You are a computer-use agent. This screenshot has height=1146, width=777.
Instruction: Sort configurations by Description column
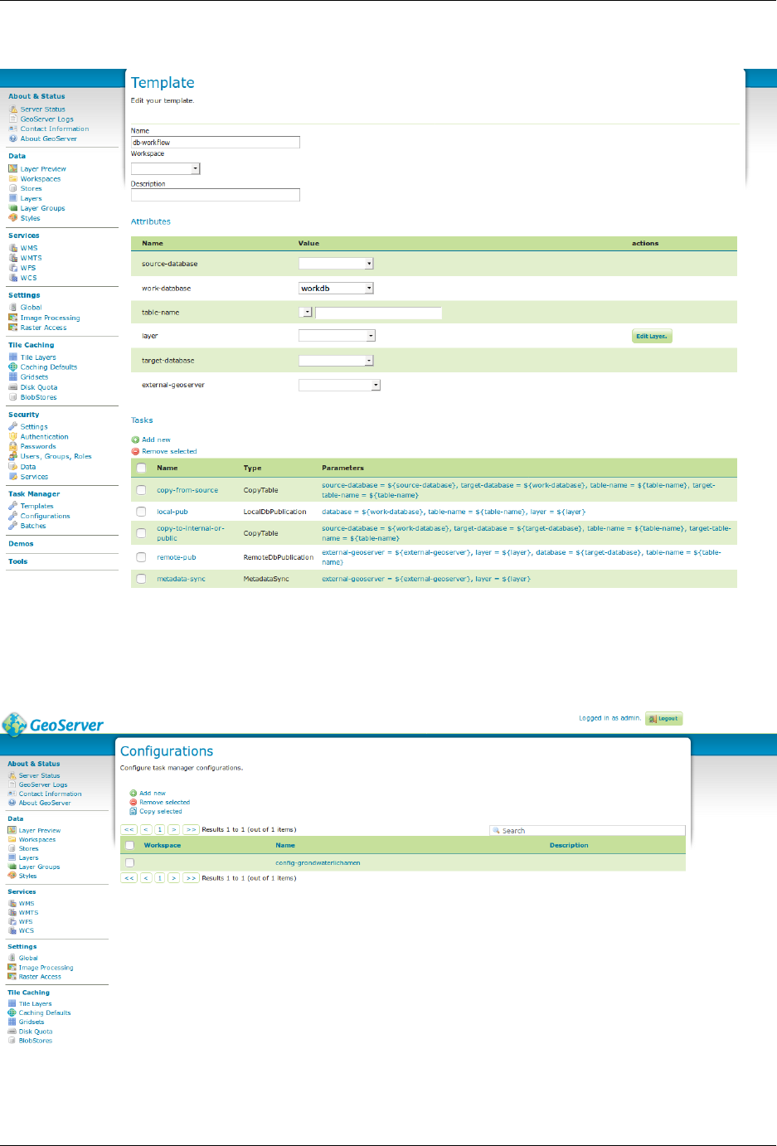pyautogui.click(x=569, y=845)
